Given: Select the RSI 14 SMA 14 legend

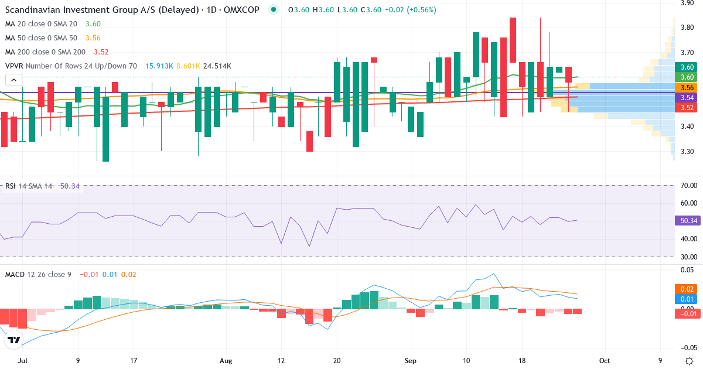Looking at the screenshot, I should [29, 186].
